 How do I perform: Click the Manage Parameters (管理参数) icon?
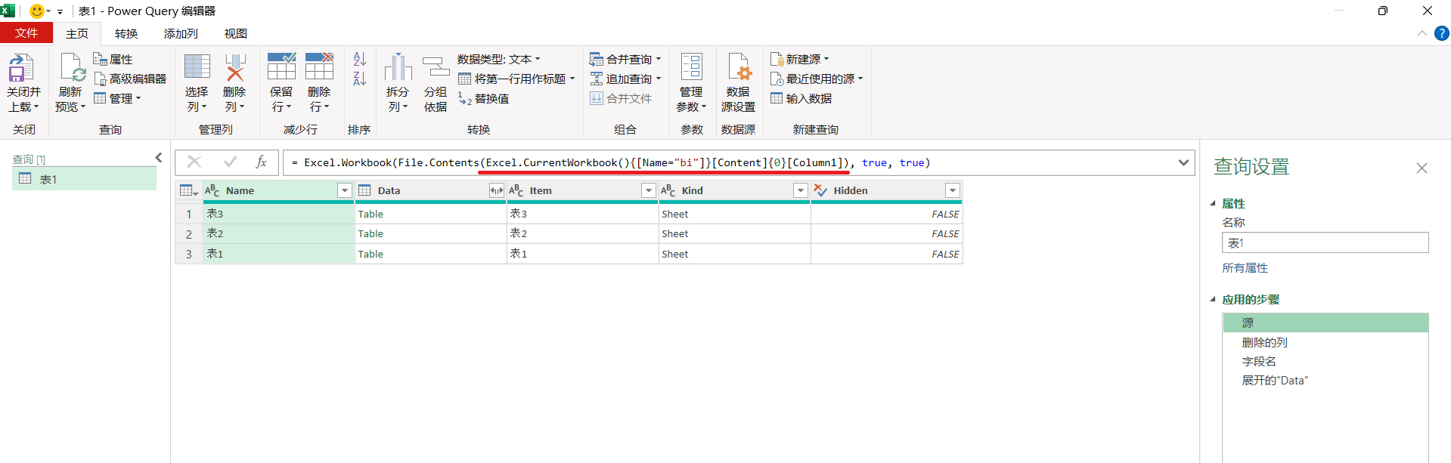691,66
